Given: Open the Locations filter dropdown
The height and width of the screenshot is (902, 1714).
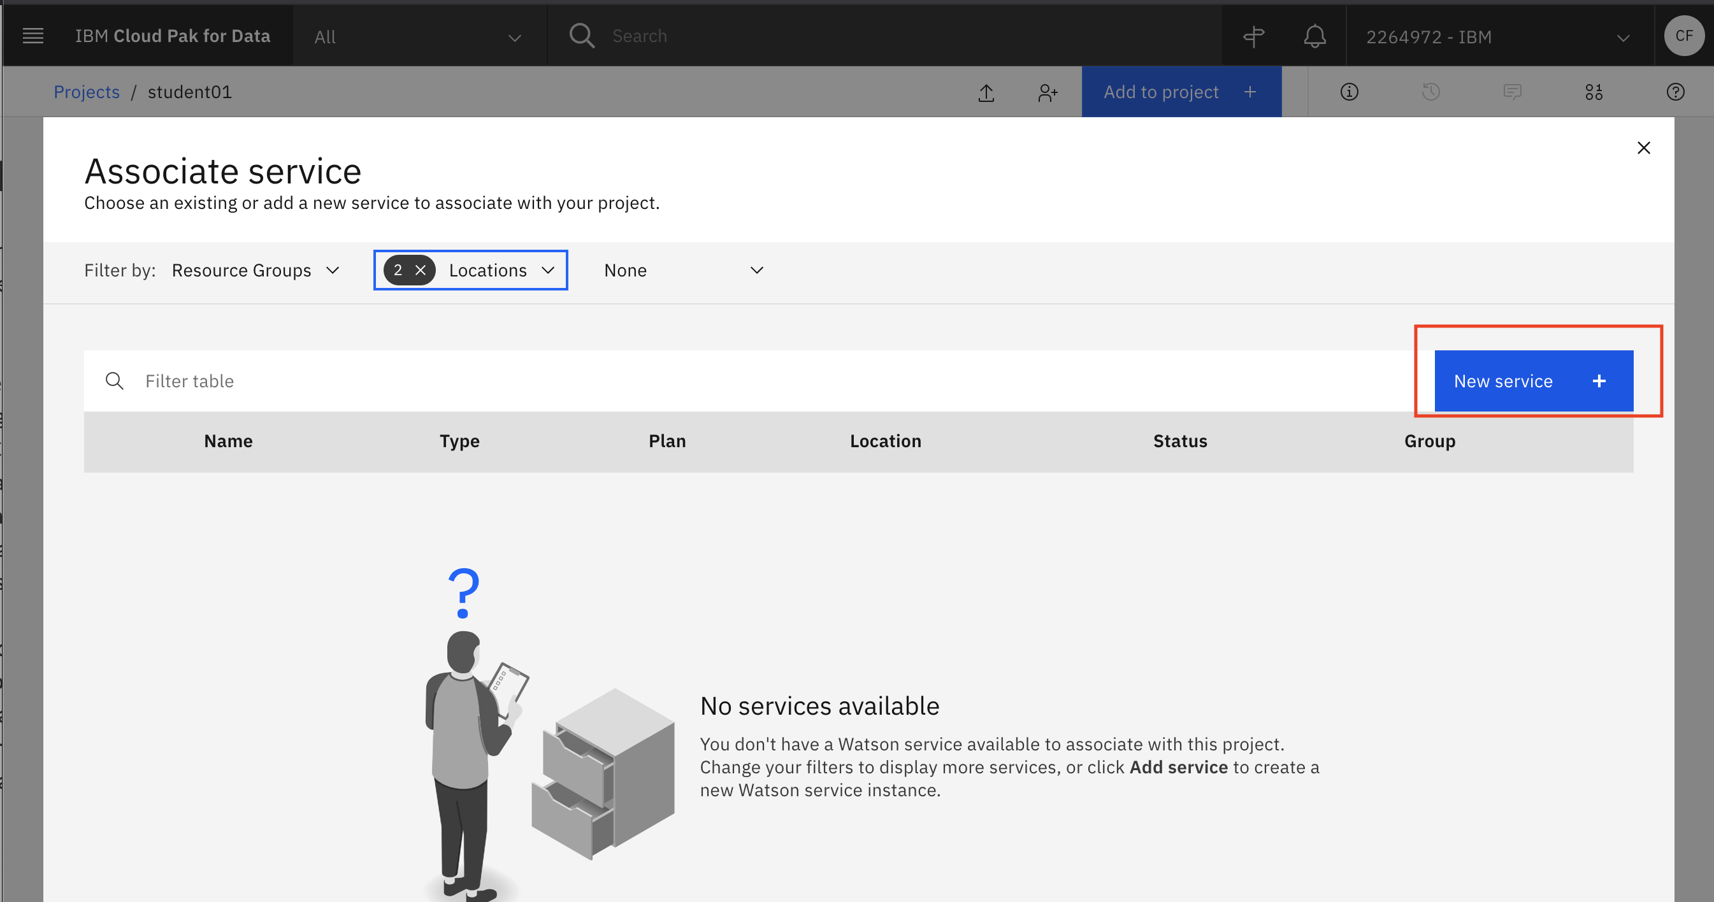Looking at the screenshot, I should click(501, 270).
